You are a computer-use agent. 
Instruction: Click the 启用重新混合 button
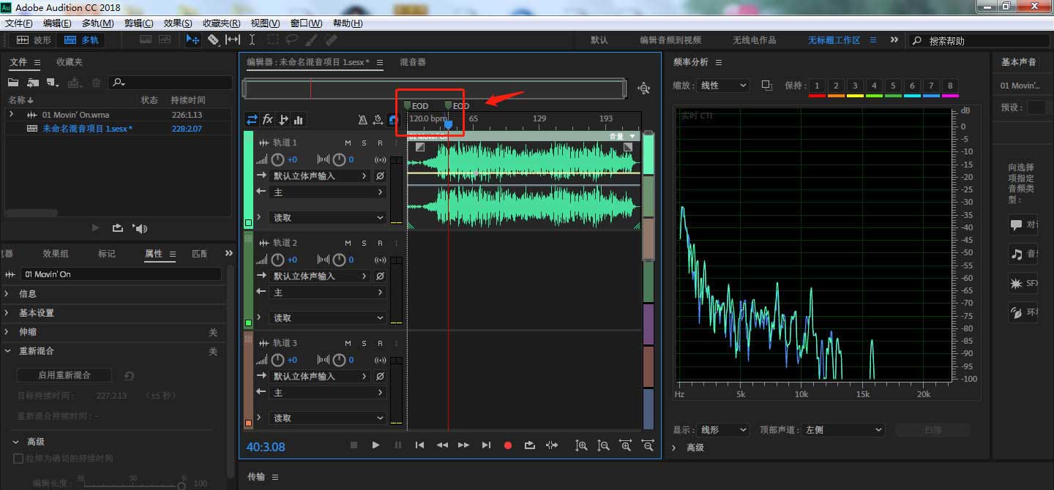click(64, 375)
